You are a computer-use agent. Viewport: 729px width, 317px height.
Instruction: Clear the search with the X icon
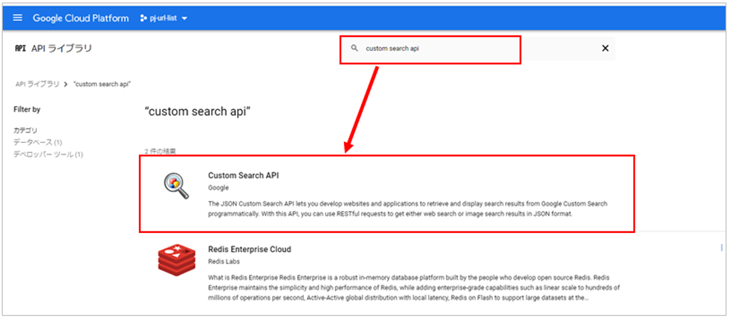(605, 49)
